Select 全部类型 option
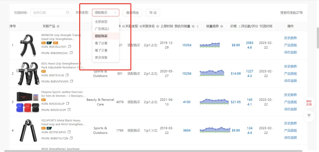Screen dimensions: 319x152 105,22
